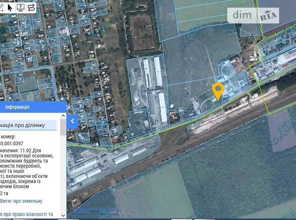Select the arrow pointer tool
The height and width of the screenshot is (220, 296).
coord(11,7)
